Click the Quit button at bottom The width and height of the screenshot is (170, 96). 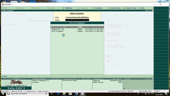point(4,76)
